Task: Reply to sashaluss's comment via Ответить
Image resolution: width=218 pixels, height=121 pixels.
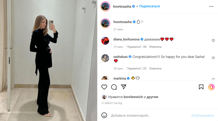Action: pos(155,68)
